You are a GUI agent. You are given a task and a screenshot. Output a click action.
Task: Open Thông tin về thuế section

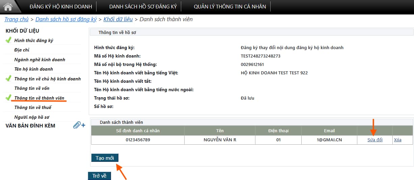pyautogui.click(x=33, y=107)
